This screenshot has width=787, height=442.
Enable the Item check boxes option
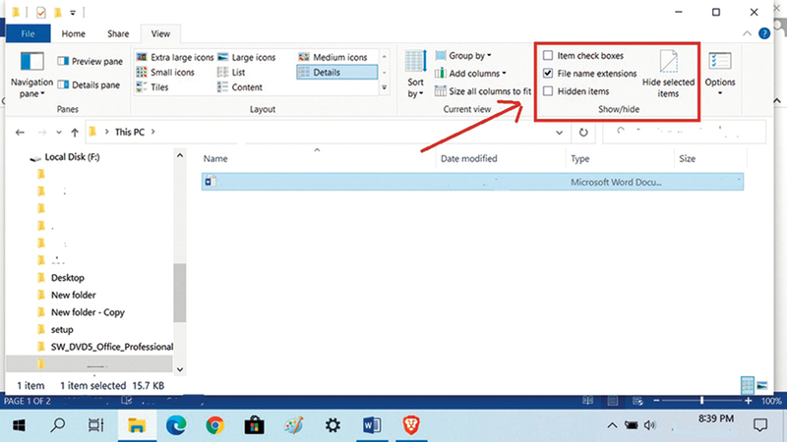(549, 57)
